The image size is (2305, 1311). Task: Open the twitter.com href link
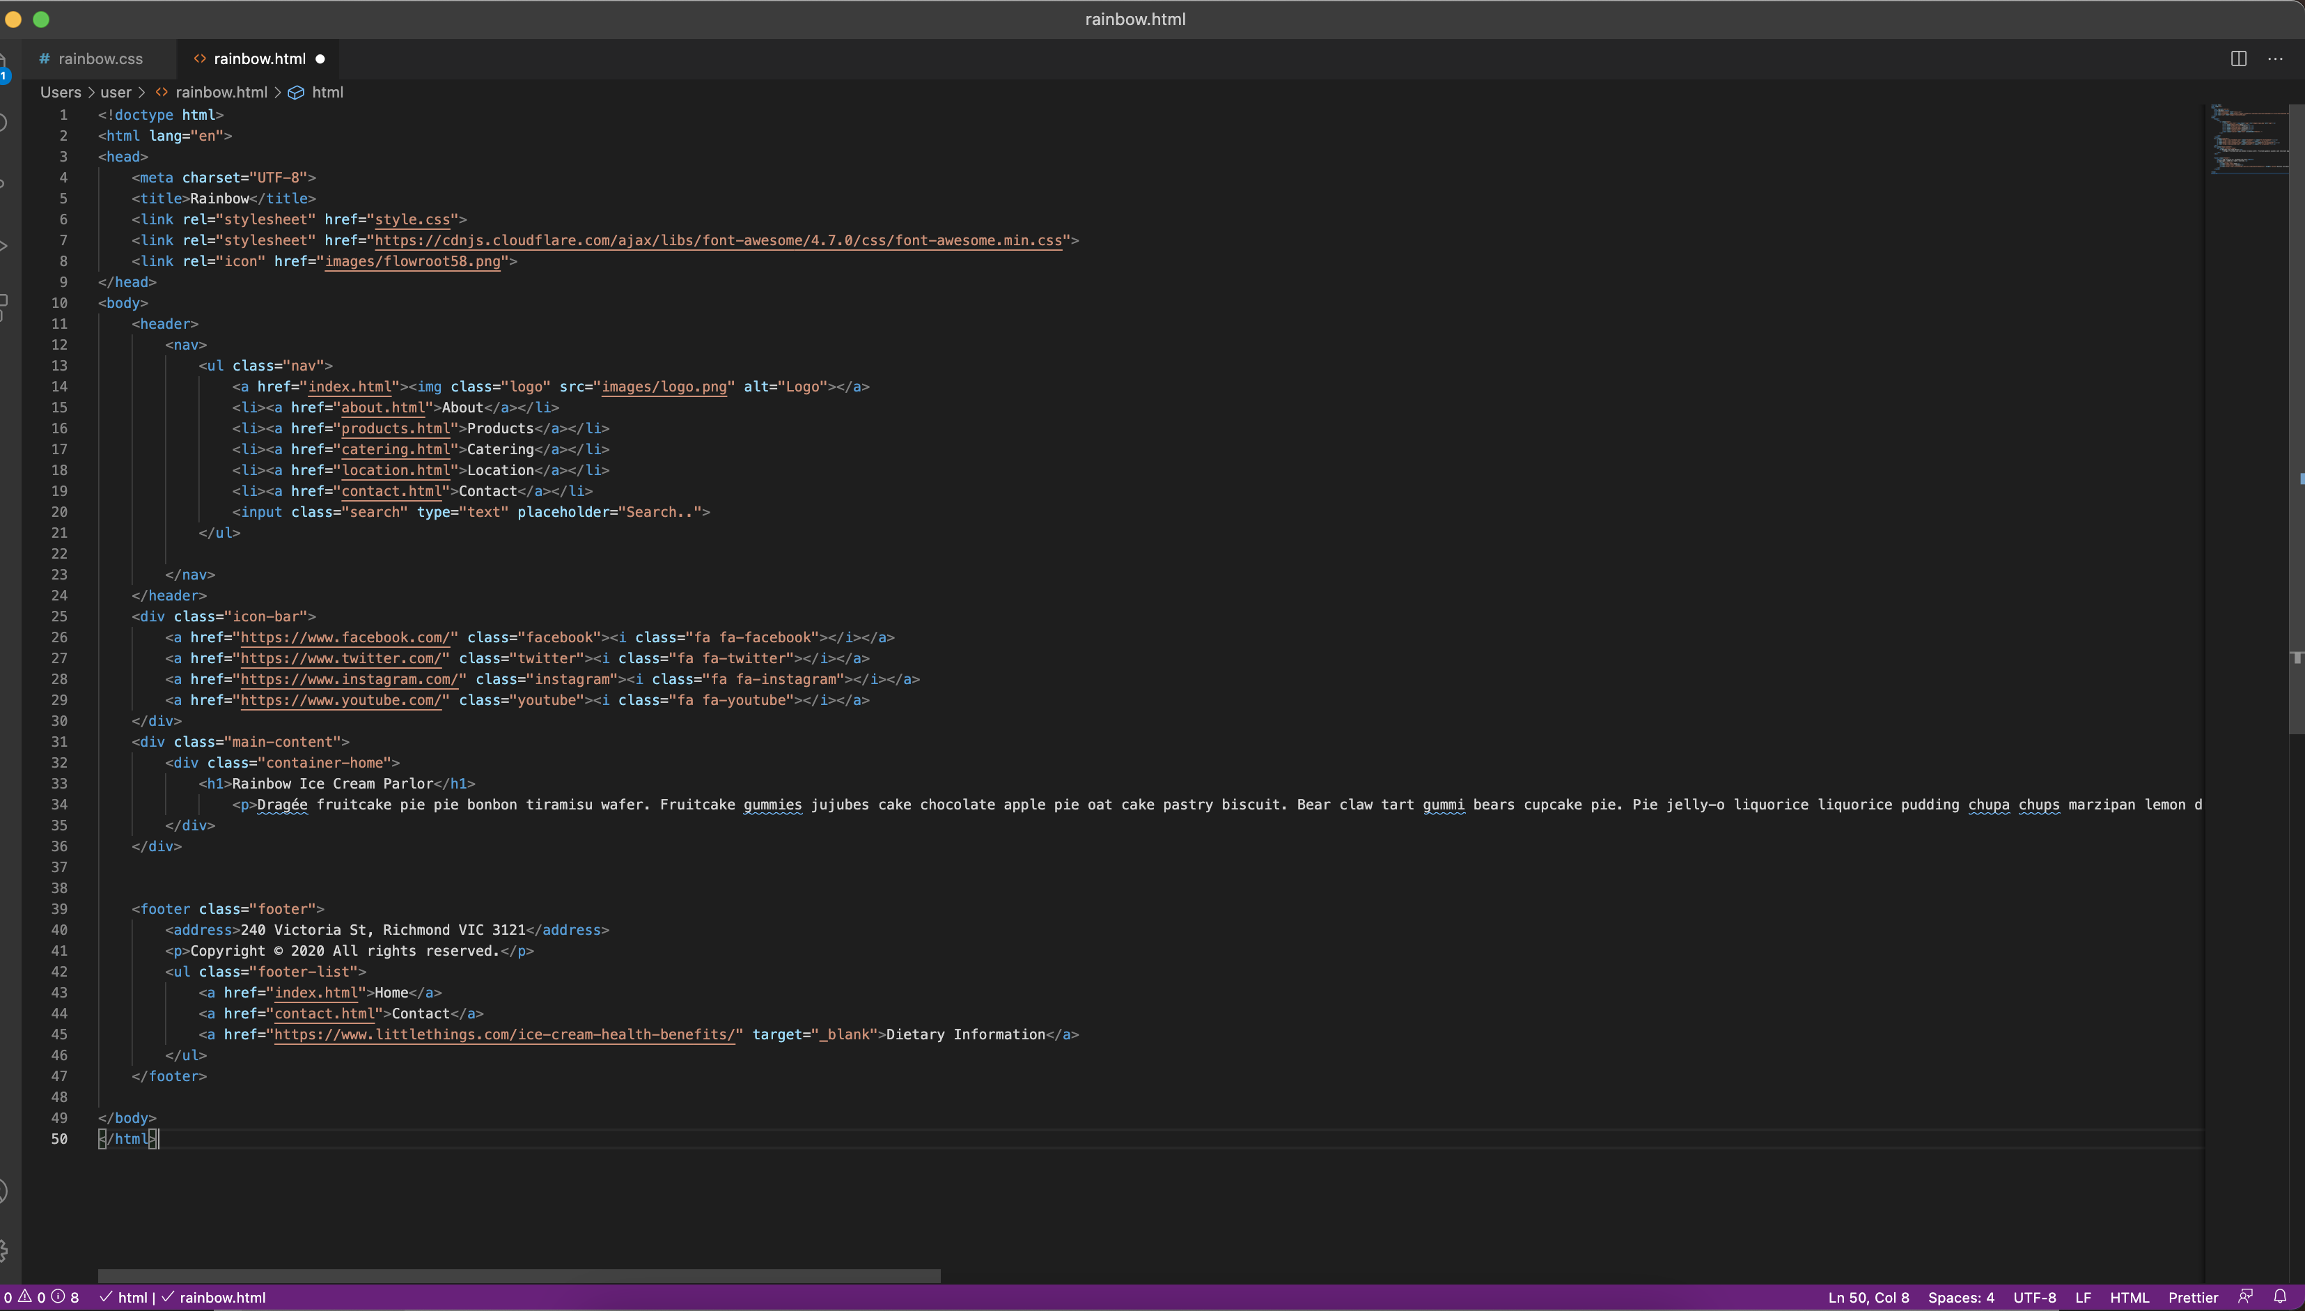coord(341,658)
